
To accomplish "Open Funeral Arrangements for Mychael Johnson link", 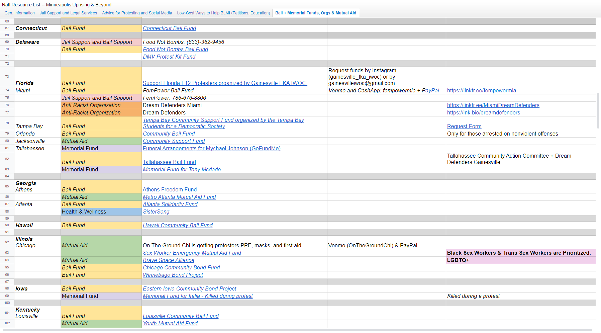I will tap(212, 149).
